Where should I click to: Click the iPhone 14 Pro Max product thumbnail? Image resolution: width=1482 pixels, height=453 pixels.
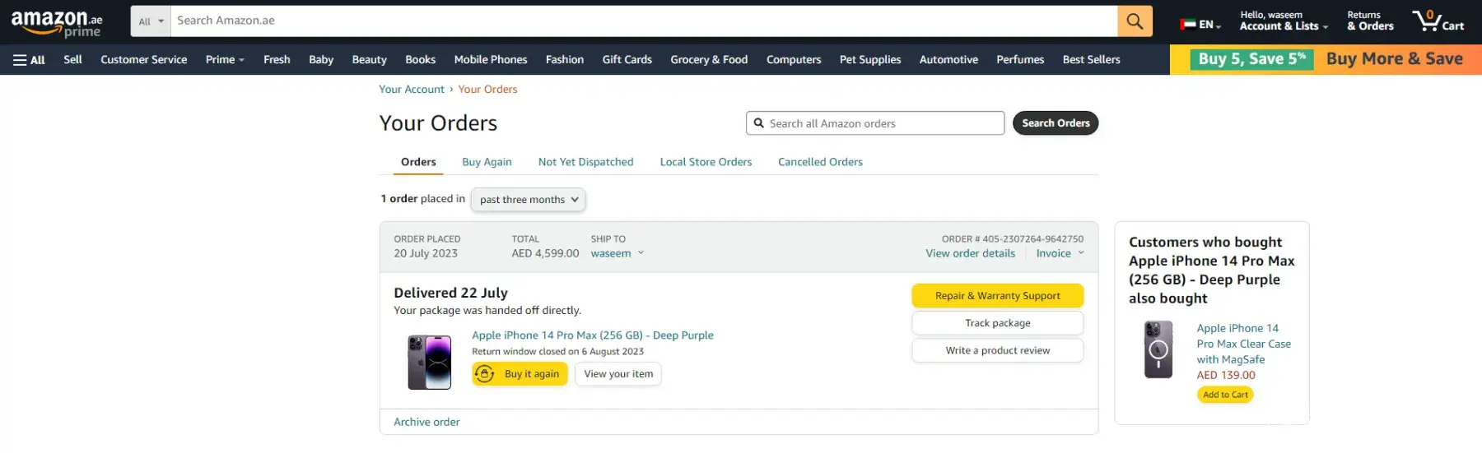click(x=429, y=362)
